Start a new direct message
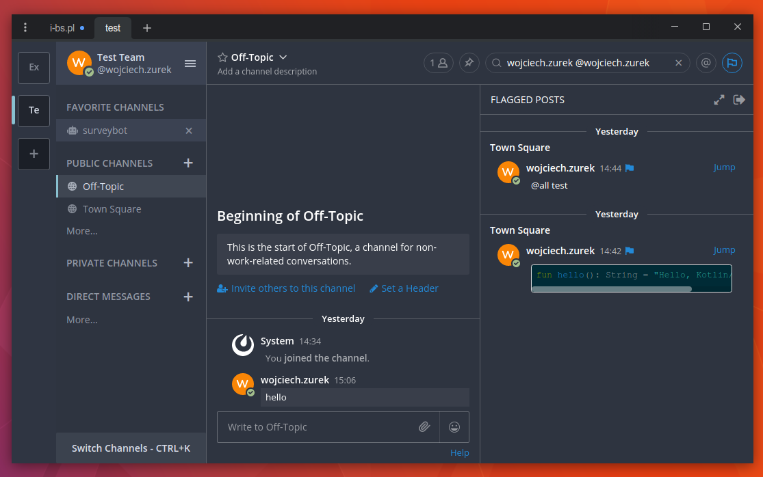Screen dimensions: 763x477 (188, 297)
